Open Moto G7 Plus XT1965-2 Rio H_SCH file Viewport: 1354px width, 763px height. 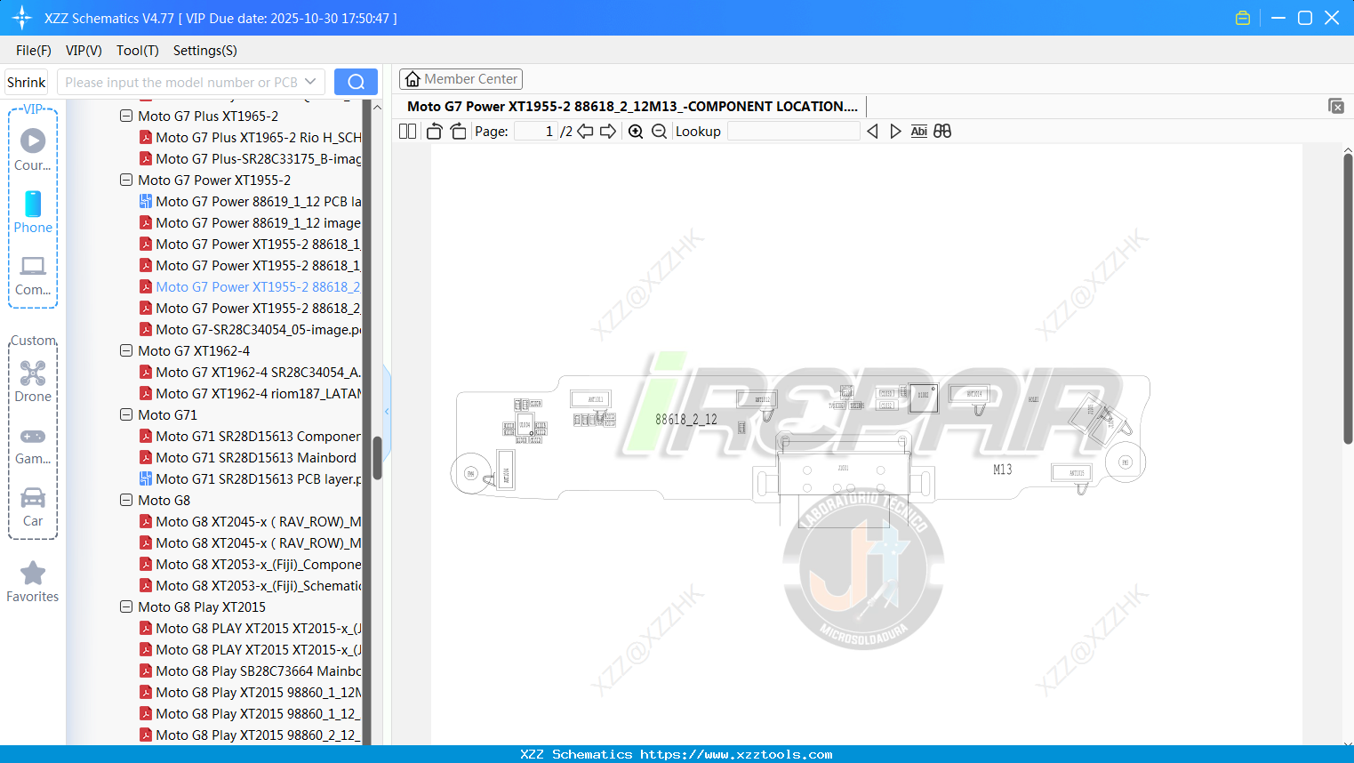point(251,137)
